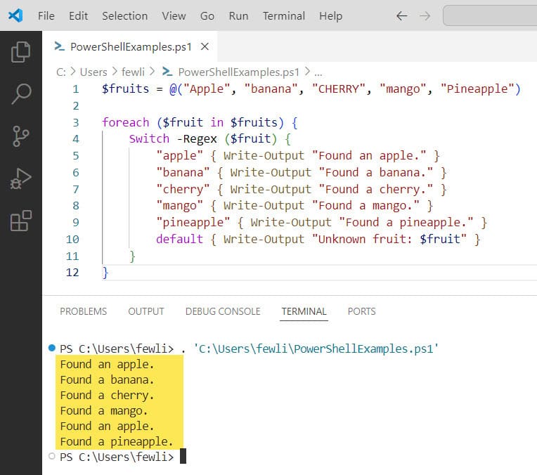The image size is (537, 475).
Task: Open the Run and Debug view
Action: [21, 178]
